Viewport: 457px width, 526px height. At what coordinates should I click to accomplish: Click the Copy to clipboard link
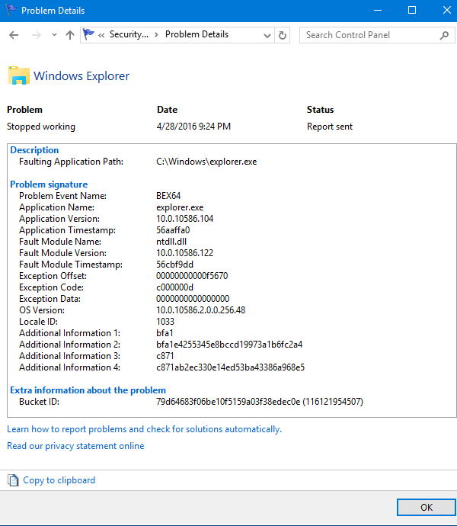click(59, 480)
